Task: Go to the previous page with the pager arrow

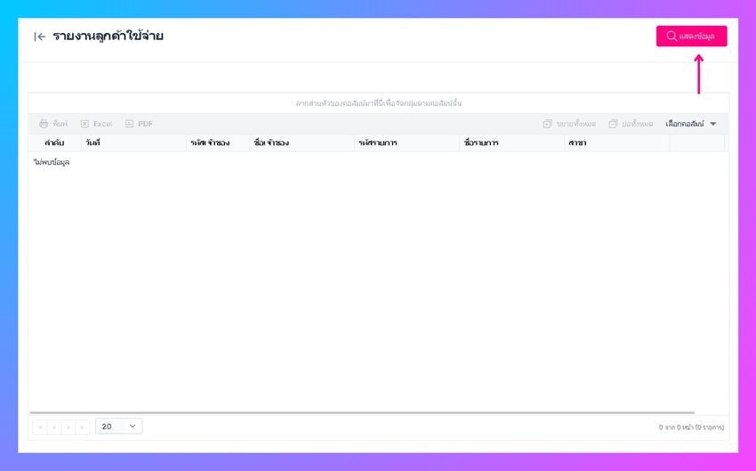Action: [54, 427]
